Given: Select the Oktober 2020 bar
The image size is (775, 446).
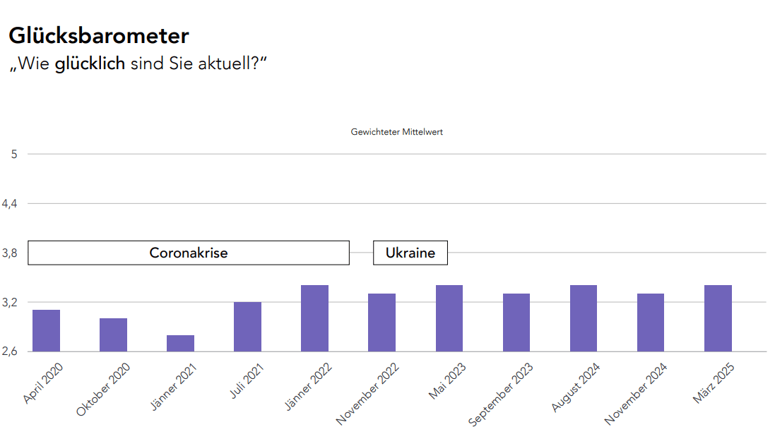Looking at the screenshot, I should 113,334.
